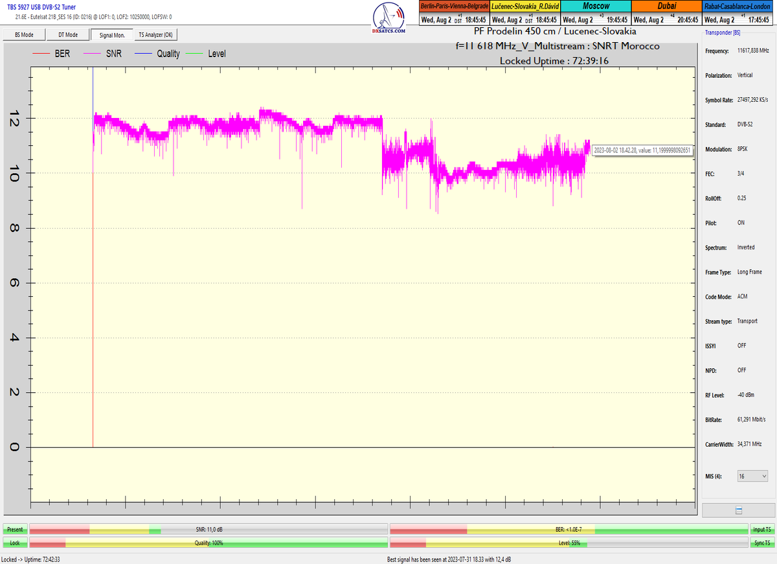Viewport: 777px width, 564px height.
Task: Switch to the DT Mode tab
Action: coord(68,35)
